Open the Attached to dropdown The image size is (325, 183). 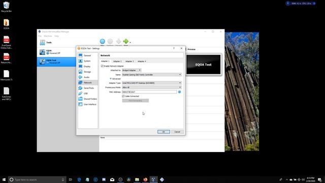132,70
